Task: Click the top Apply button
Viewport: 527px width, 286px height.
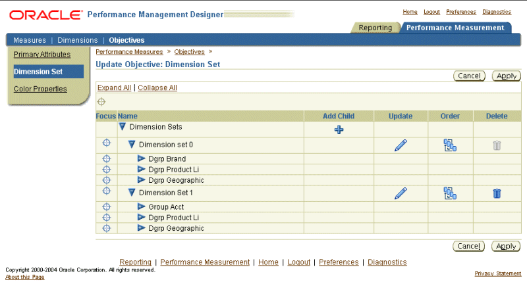Action: point(507,76)
